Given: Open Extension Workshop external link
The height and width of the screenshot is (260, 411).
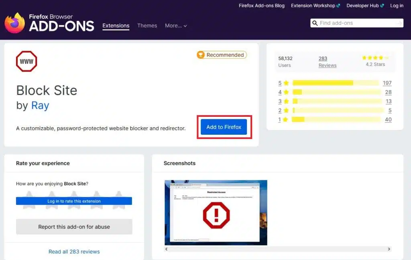Looking at the screenshot, I should point(315,6).
